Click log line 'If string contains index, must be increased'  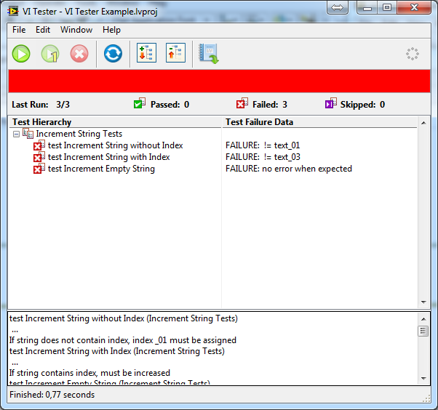pos(89,373)
